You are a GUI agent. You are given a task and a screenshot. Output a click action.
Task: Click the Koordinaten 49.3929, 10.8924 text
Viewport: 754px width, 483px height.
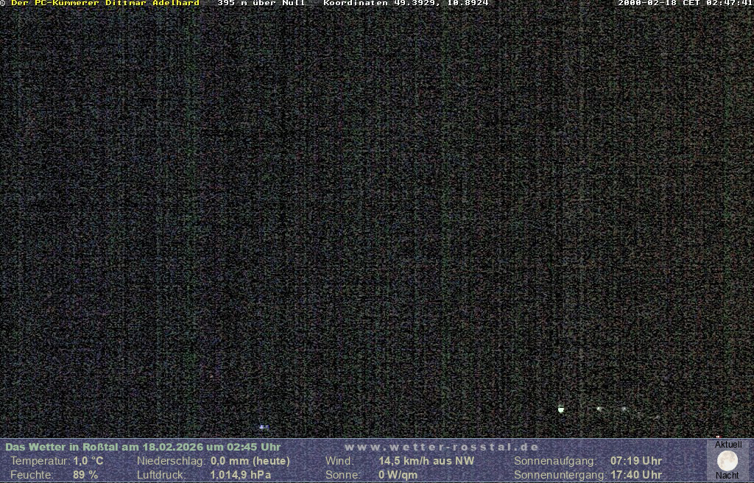406,4
